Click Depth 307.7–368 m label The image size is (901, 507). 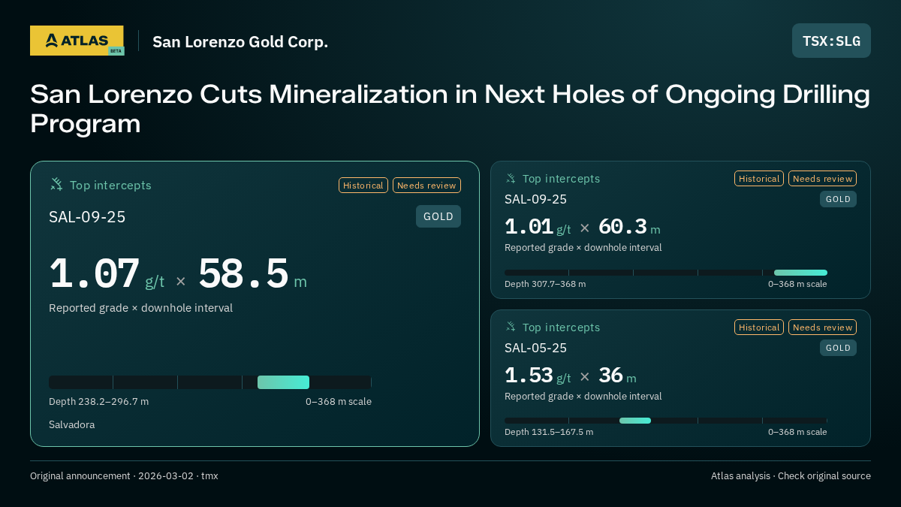click(x=545, y=284)
